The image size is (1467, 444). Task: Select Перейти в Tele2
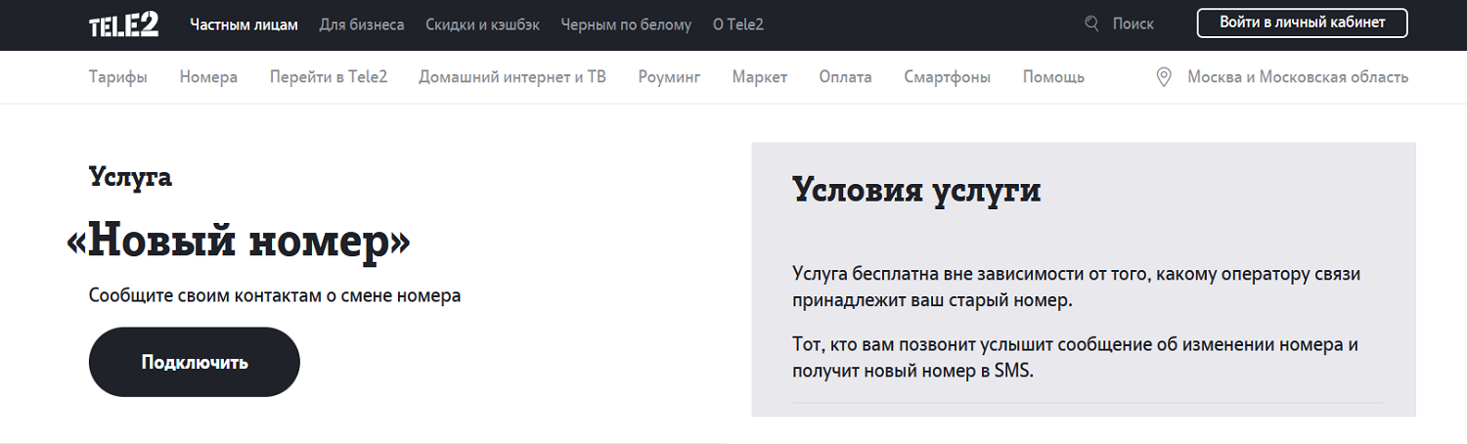(329, 77)
